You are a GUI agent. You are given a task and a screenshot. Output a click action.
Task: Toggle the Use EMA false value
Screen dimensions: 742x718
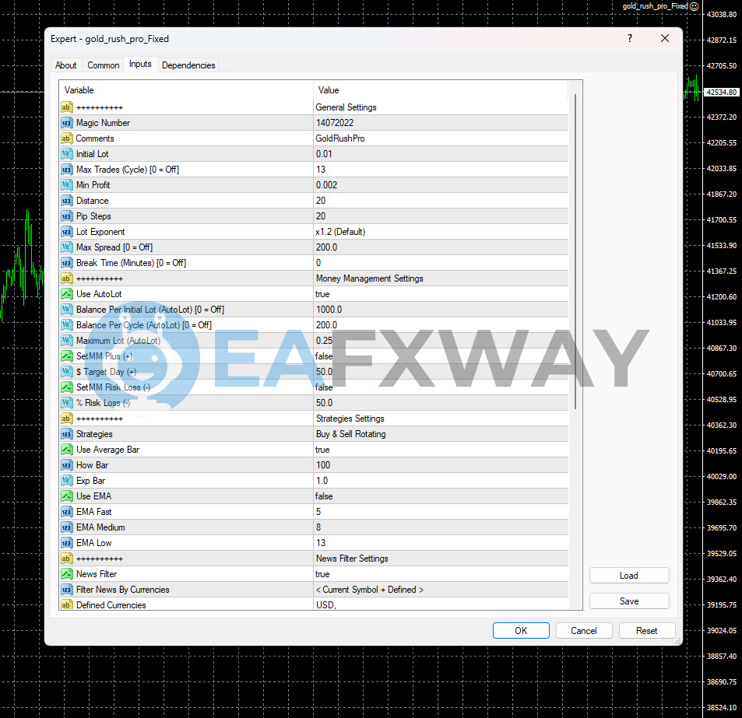324,496
